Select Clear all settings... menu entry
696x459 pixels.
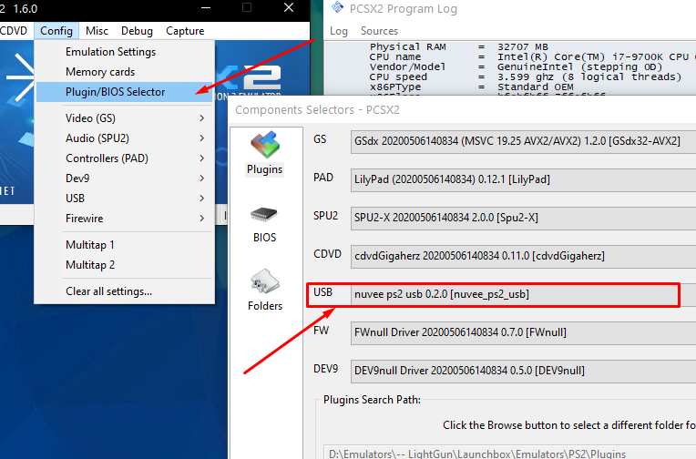[124, 291]
